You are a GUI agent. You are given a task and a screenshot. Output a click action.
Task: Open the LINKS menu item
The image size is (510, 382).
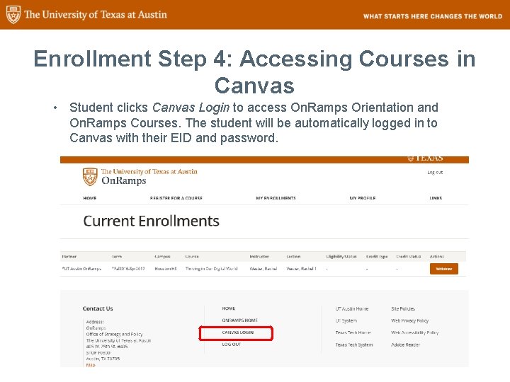[436, 198]
